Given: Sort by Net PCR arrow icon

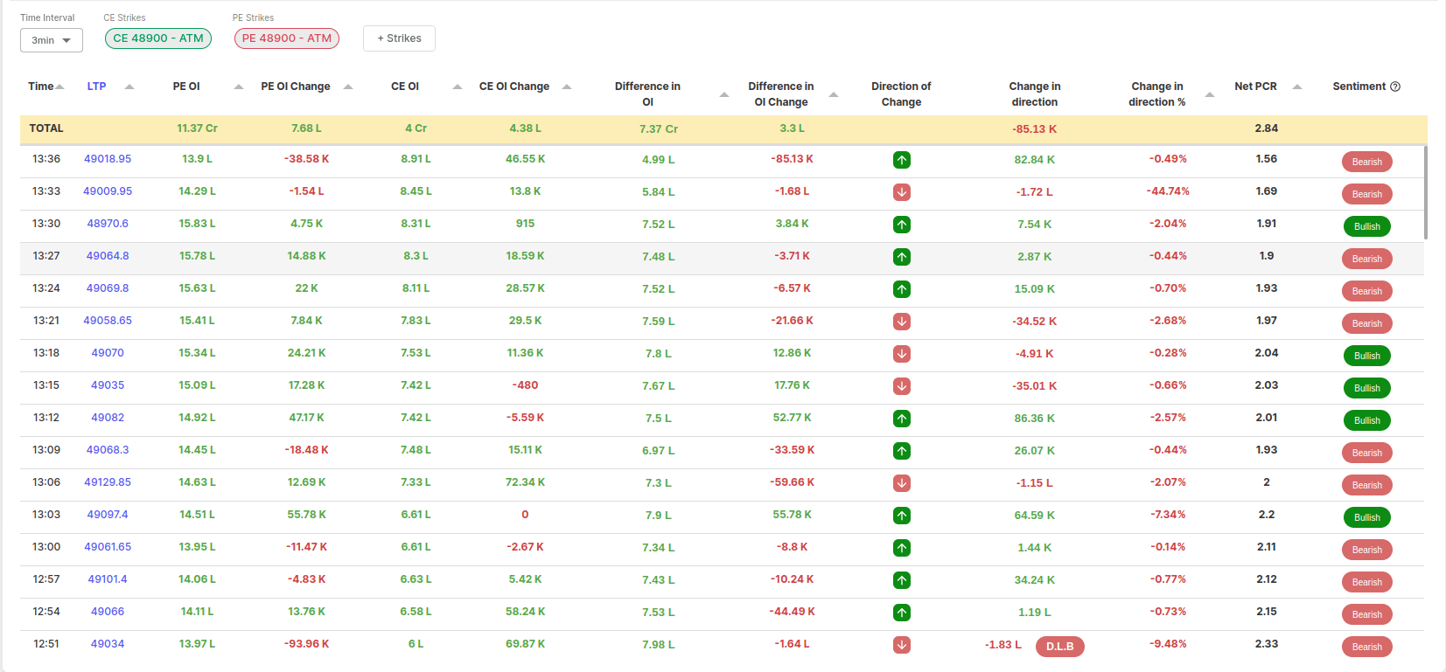Looking at the screenshot, I should pyautogui.click(x=1297, y=87).
